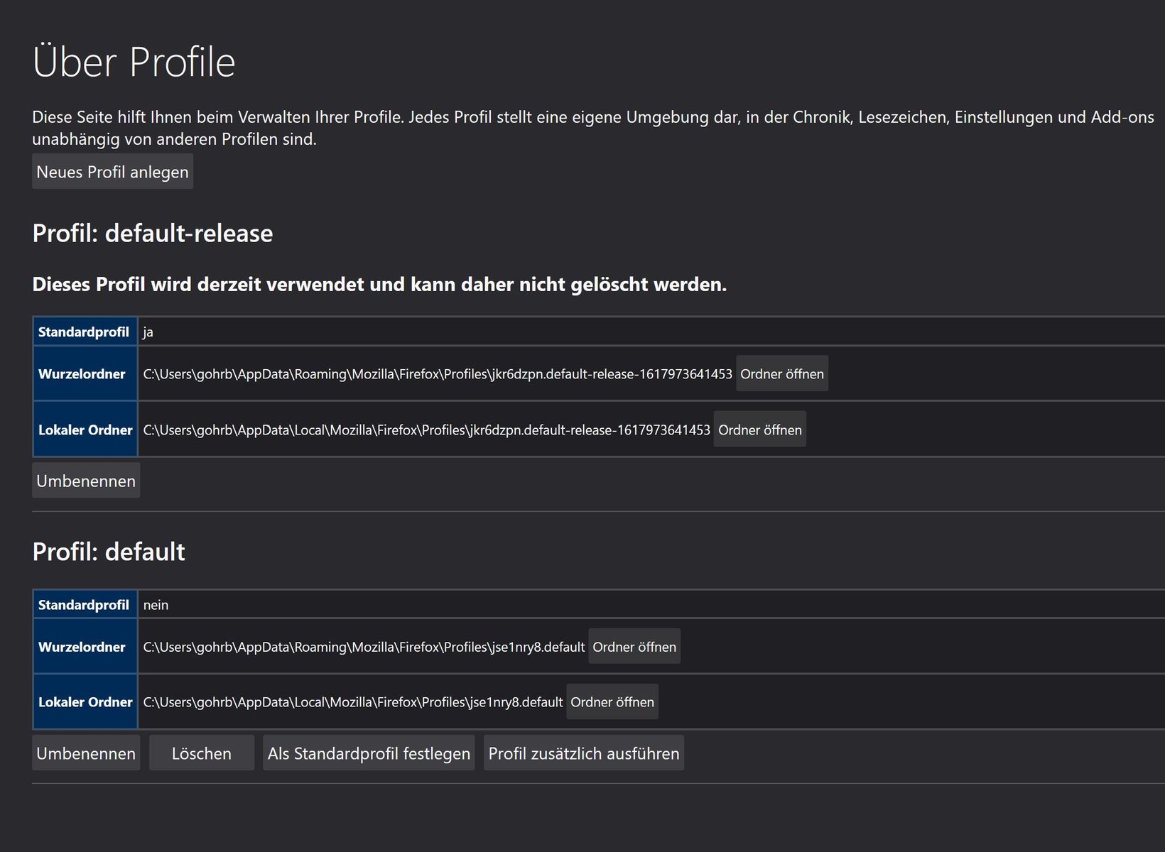Click default profile local folder path text
The width and height of the screenshot is (1165, 852).
(352, 702)
